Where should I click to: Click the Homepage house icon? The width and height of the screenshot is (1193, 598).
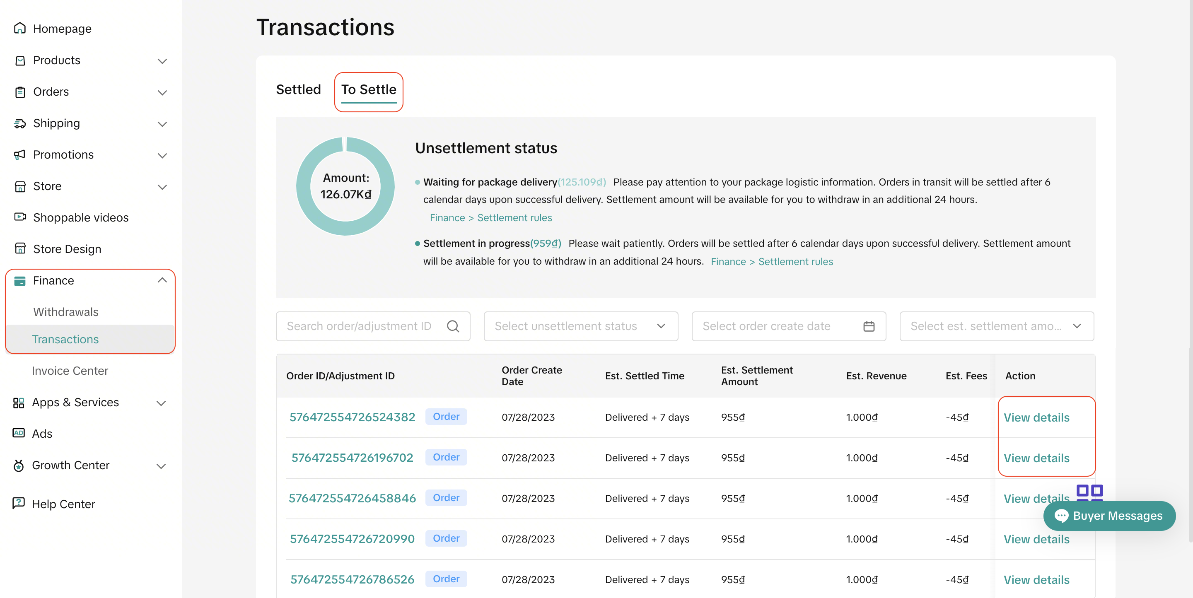pos(19,29)
